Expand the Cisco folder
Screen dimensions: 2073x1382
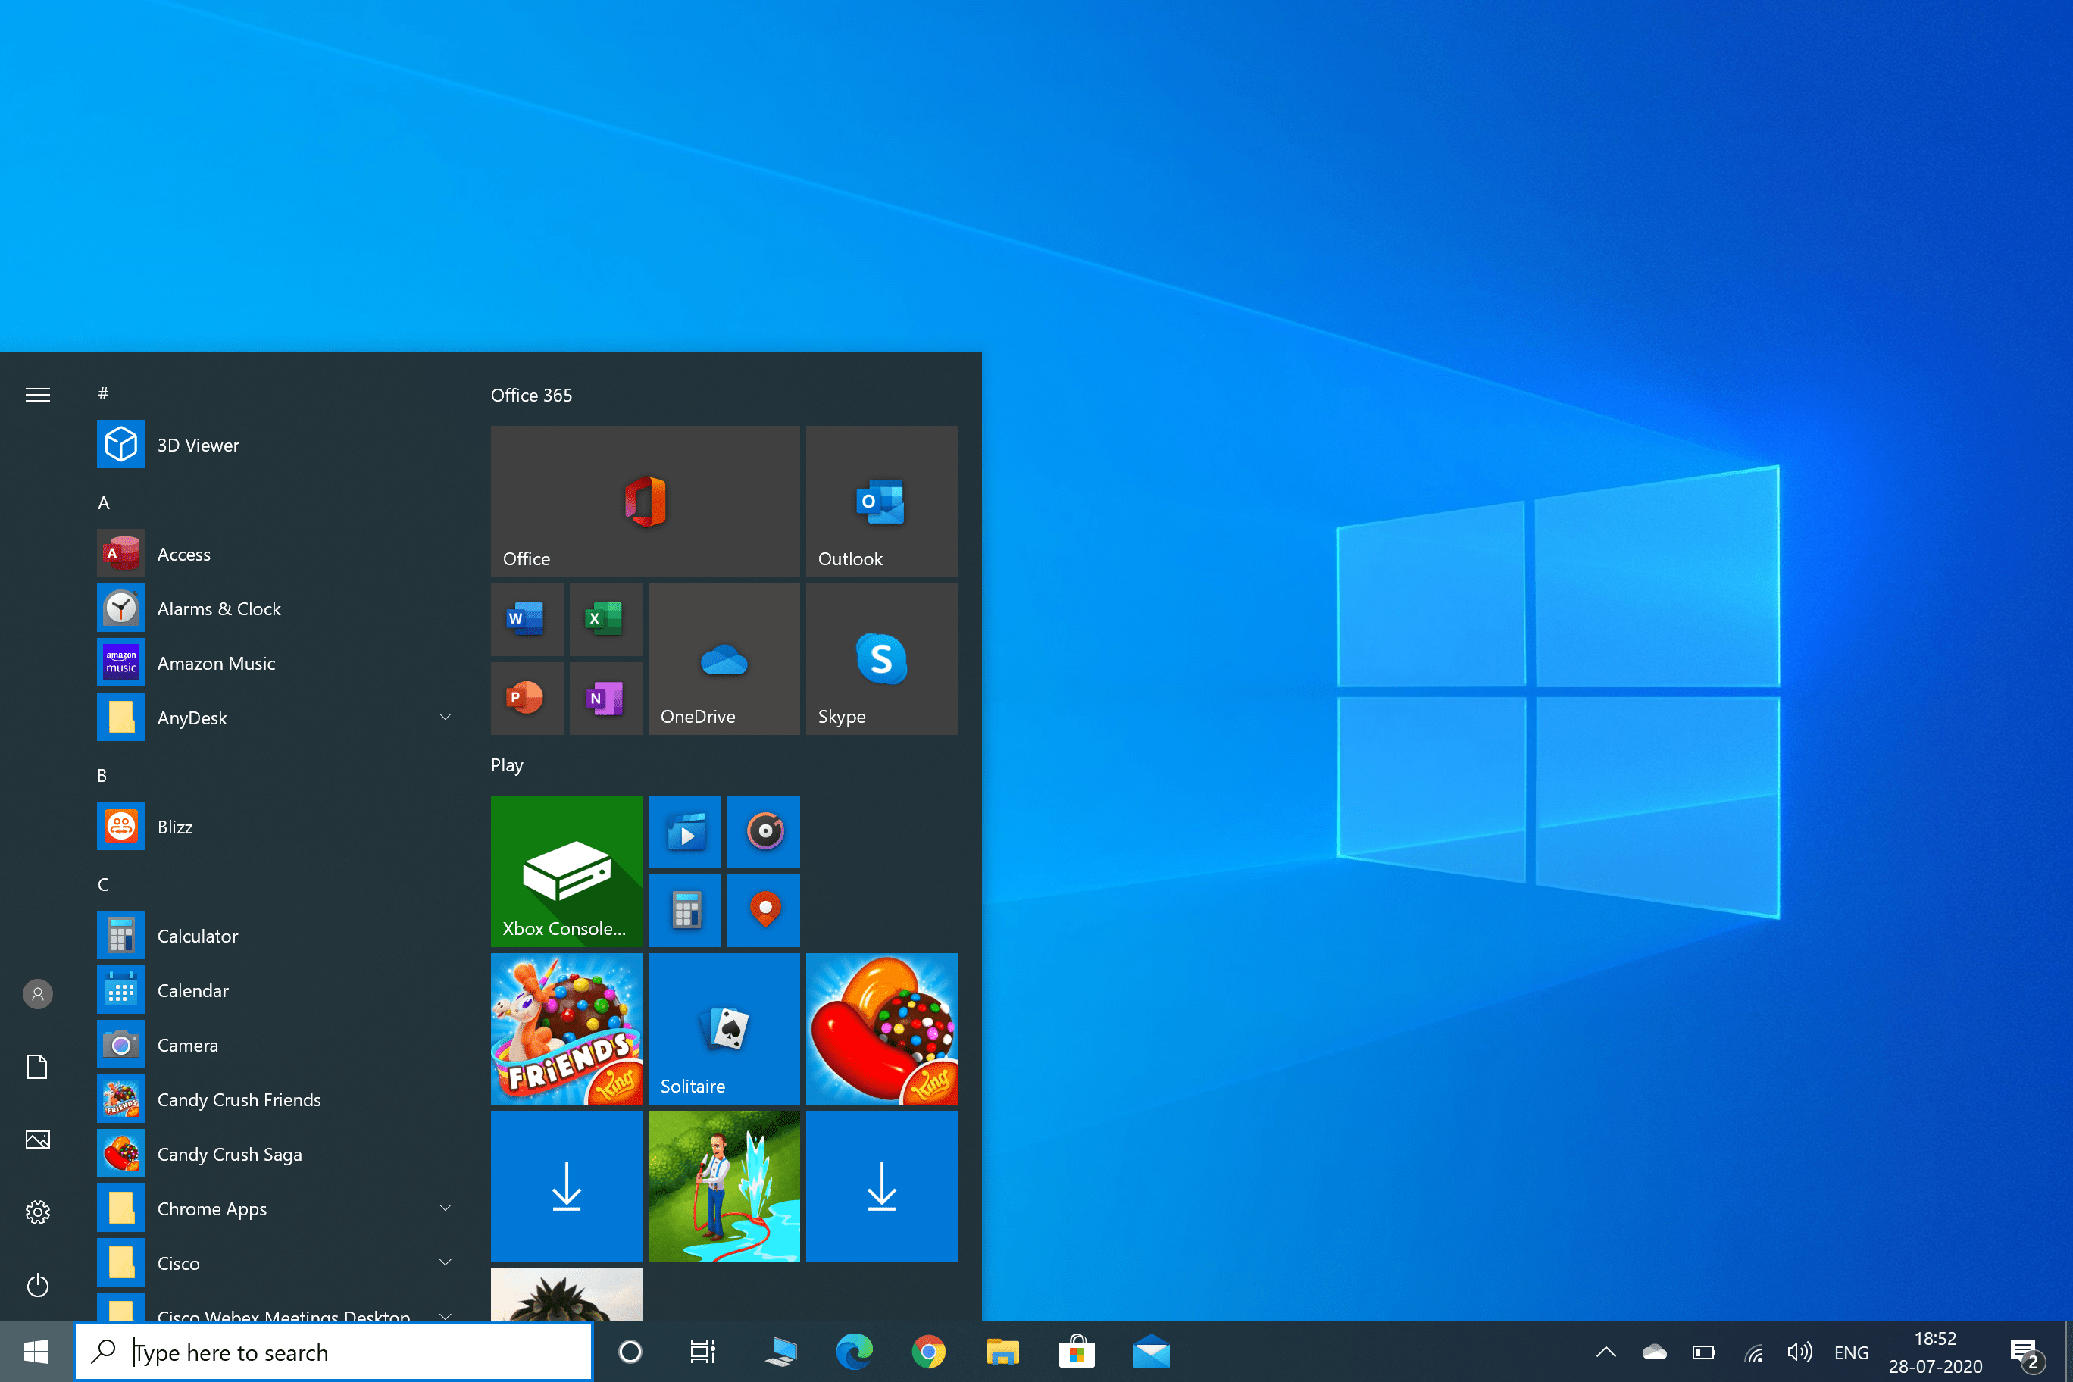pos(445,1263)
